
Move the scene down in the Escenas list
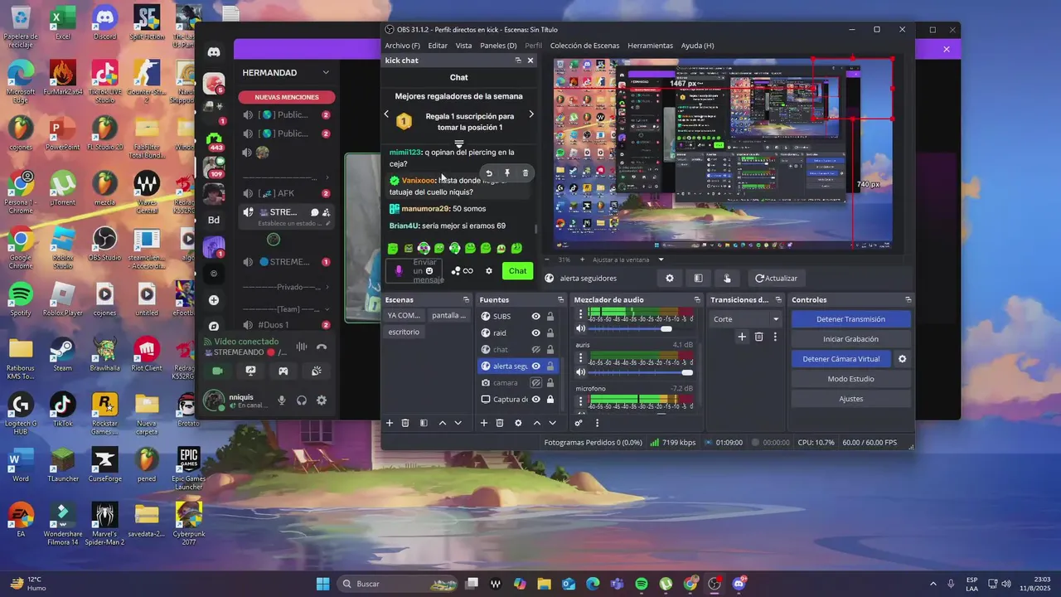[x=458, y=423]
